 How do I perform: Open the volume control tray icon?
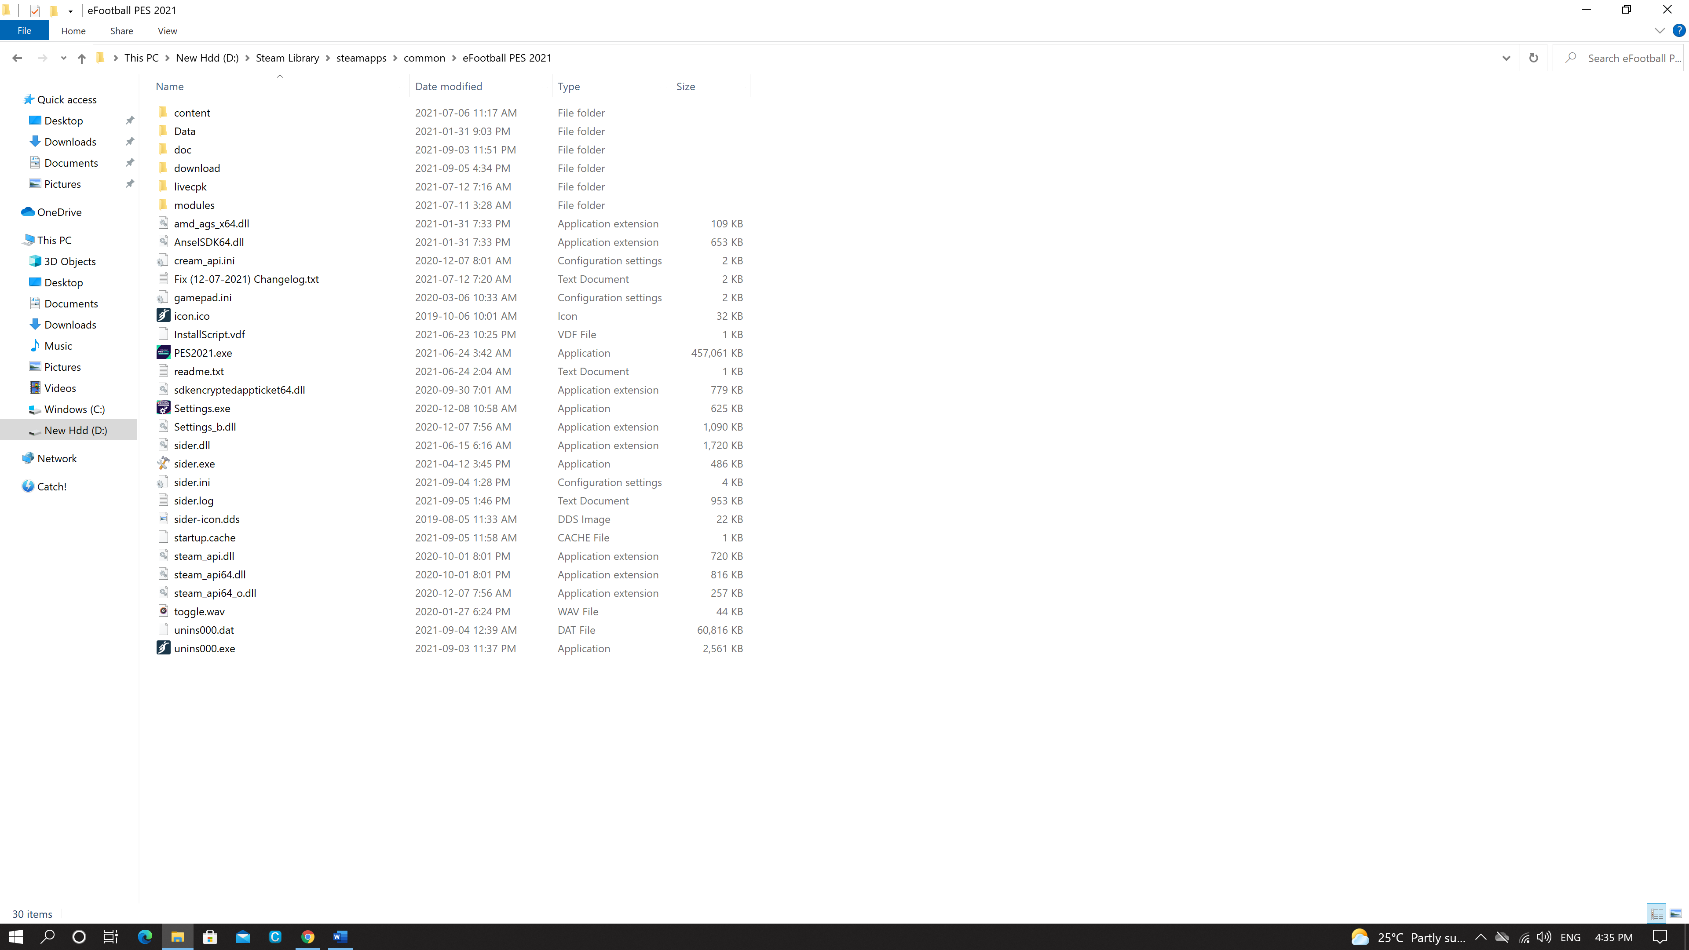pos(1544,937)
